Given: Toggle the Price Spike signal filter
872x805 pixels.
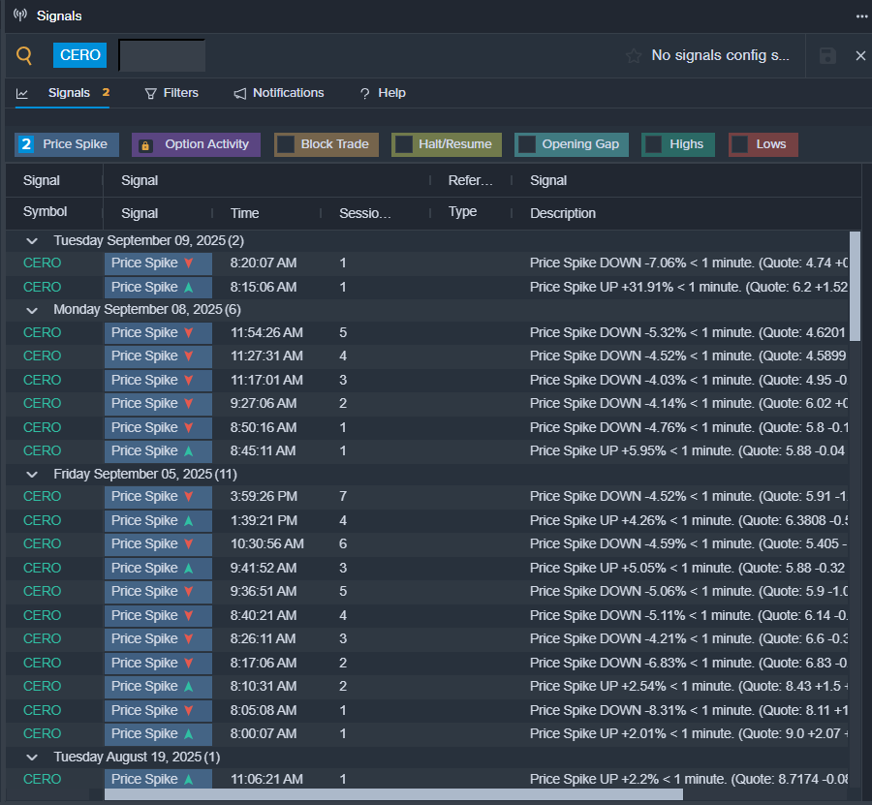Looking at the screenshot, I should (x=67, y=144).
